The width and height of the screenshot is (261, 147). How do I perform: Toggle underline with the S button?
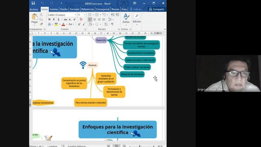click(x=58, y=20)
